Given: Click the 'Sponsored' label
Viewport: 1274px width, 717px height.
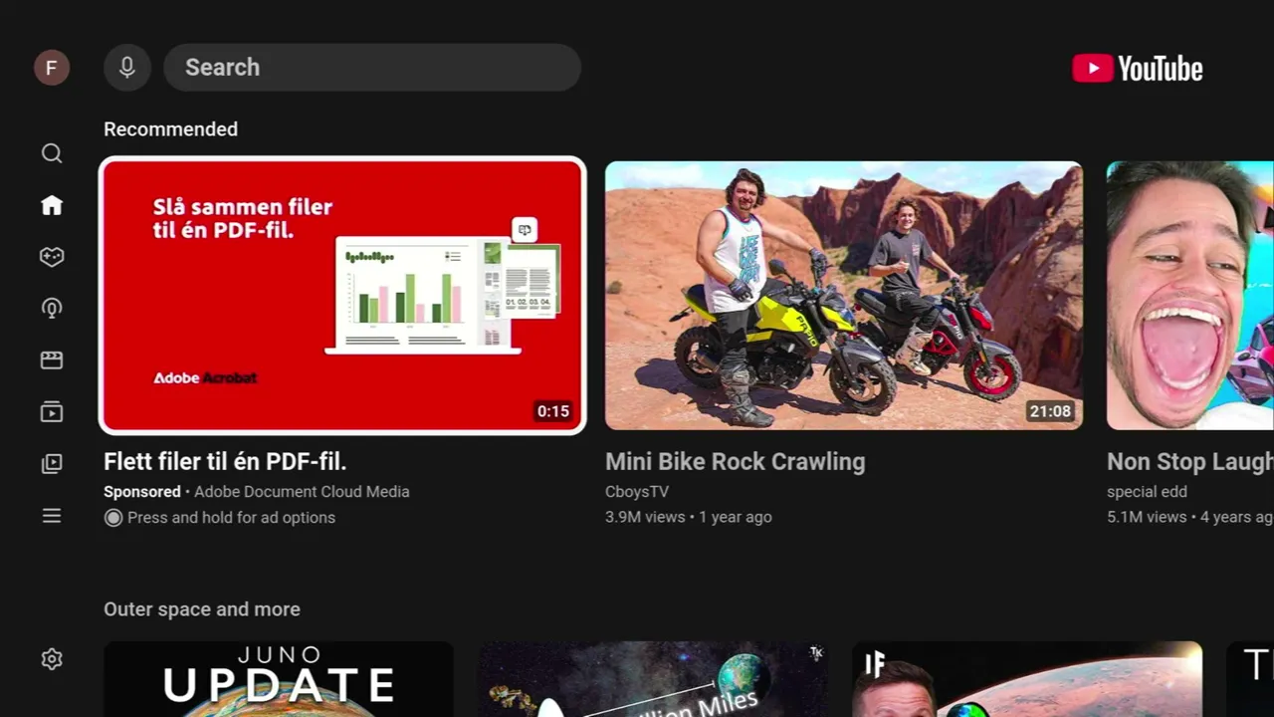Looking at the screenshot, I should (x=142, y=492).
